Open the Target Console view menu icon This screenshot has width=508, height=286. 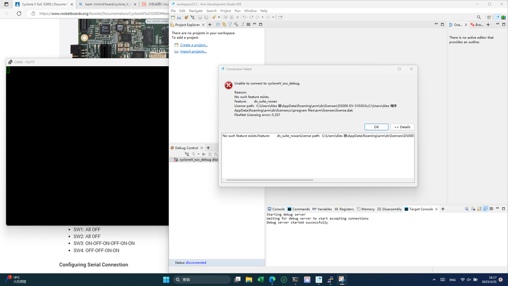click(x=492, y=209)
